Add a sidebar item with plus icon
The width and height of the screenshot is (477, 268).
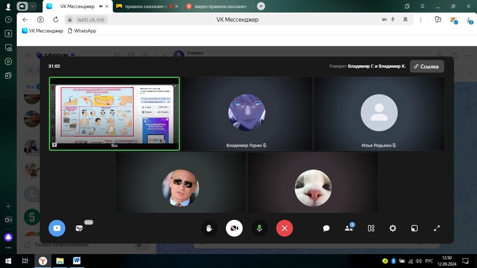click(8, 207)
